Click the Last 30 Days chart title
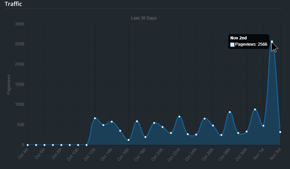This screenshot has width=290, height=169. tap(144, 18)
